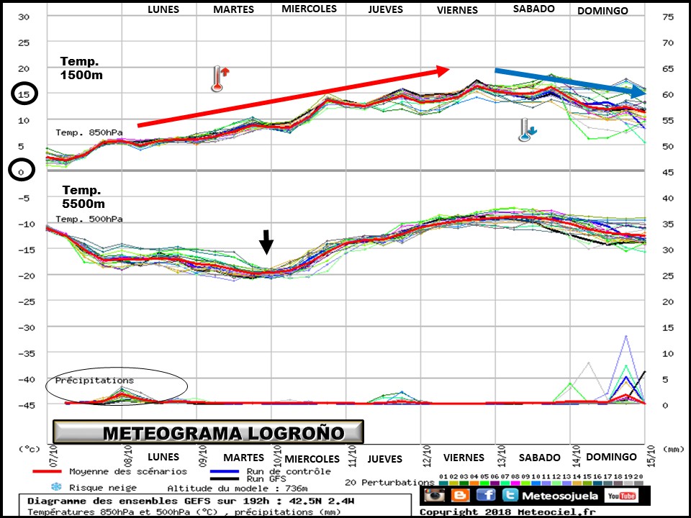The image size is (691, 518).
Task: Click the snowflake Risque neige icon
Action: pos(56,487)
